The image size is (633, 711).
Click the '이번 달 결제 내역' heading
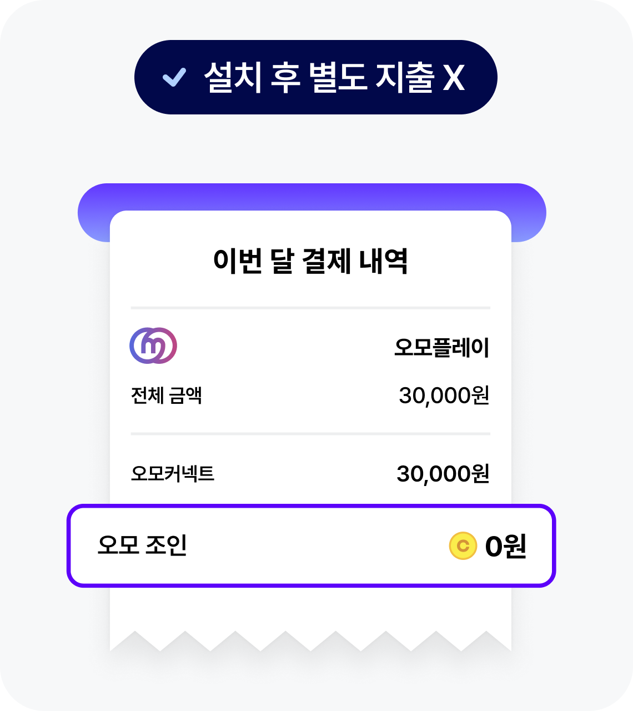click(x=310, y=261)
